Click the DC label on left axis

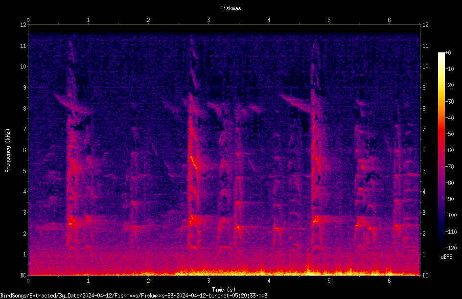coord(23,275)
